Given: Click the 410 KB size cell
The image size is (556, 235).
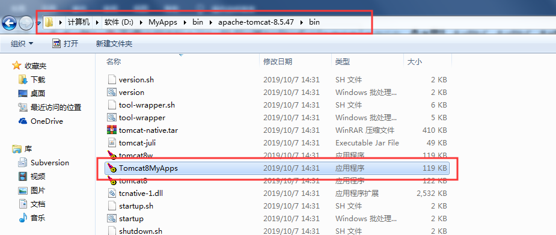Looking at the screenshot, I should [x=435, y=130].
